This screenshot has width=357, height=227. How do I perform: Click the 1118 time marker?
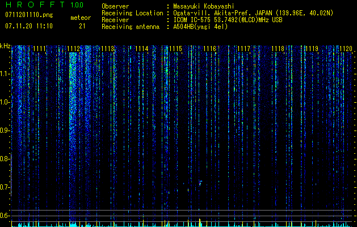278,49
